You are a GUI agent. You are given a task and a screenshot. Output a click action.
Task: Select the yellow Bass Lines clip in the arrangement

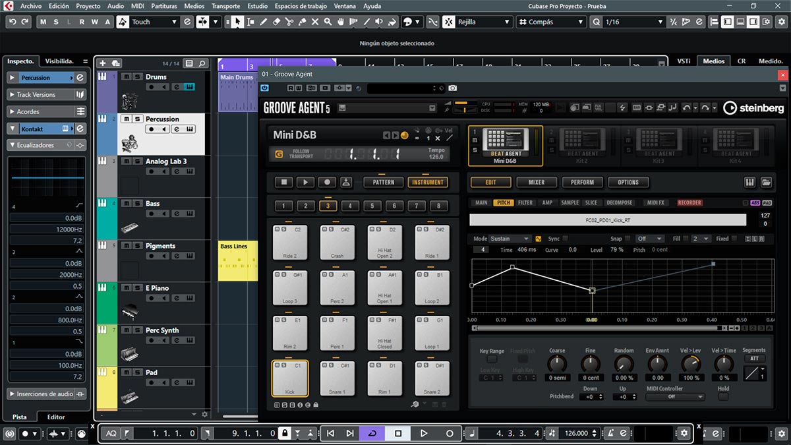pyautogui.click(x=238, y=260)
